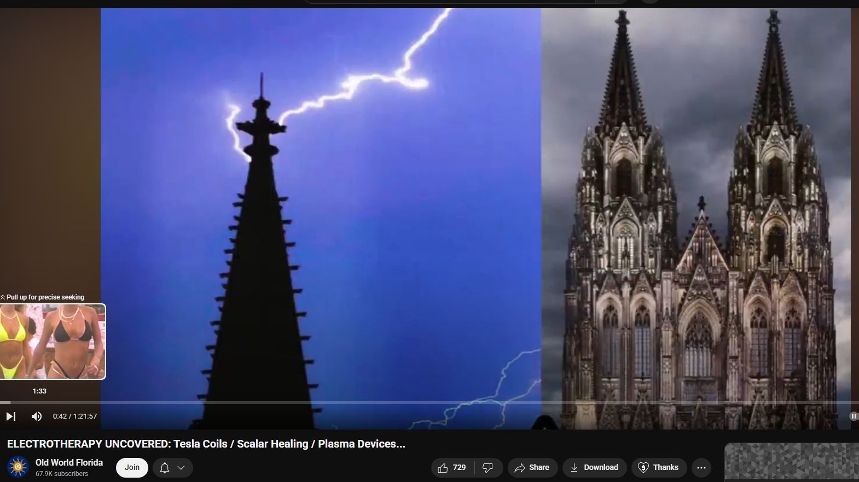Join the Old World Florida channel
The image size is (859, 482).
pos(132,468)
